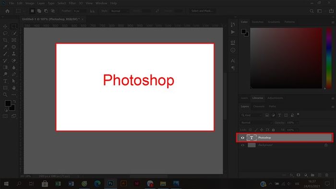Open the Actions panel play icon
Viewport: 336px width, 189px height.
click(x=233, y=32)
